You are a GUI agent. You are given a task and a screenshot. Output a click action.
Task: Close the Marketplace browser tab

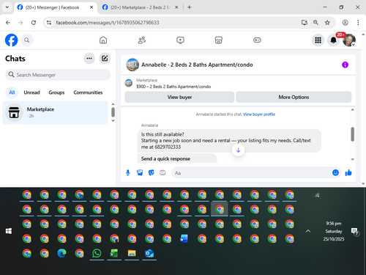tap(176, 7)
